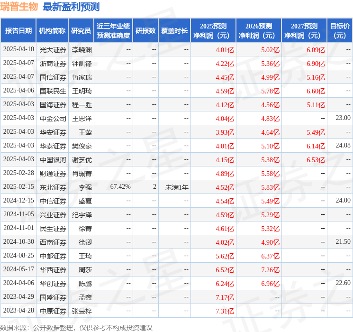Click the 24.08 target price
Image resolution: width=353 pixels, height=332 pixels.
tap(343, 146)
